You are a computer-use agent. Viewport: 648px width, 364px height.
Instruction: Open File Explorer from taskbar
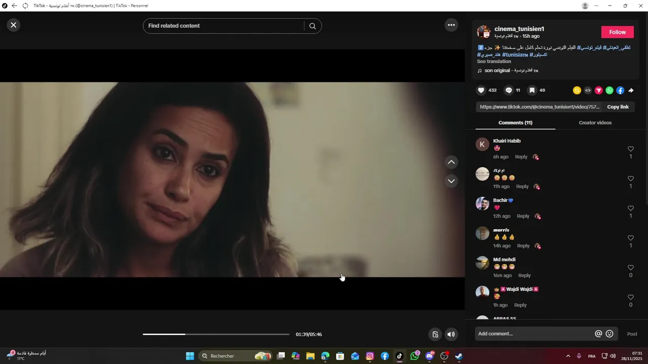[x=310, y=356]
